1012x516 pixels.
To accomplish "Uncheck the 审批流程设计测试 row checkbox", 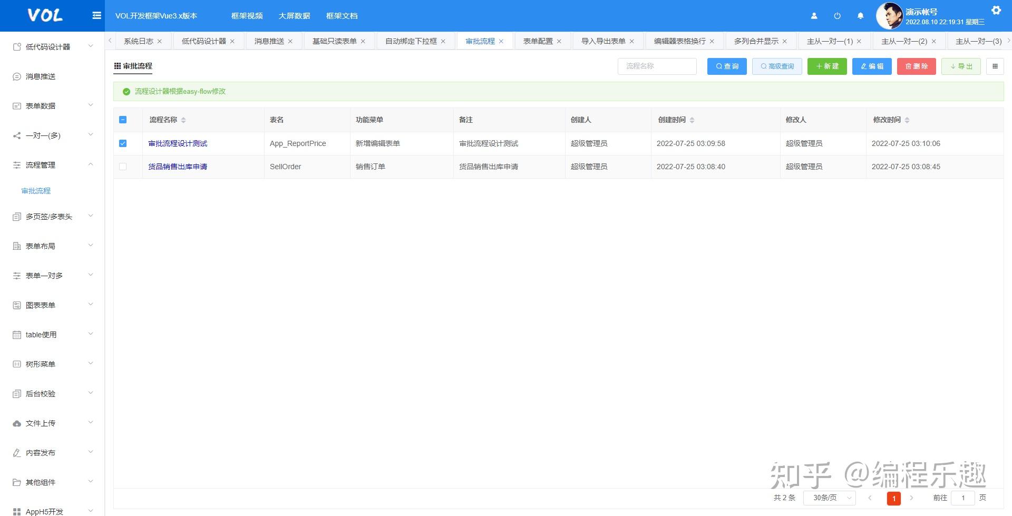I will pyautogui.click(x=123, y=143).
